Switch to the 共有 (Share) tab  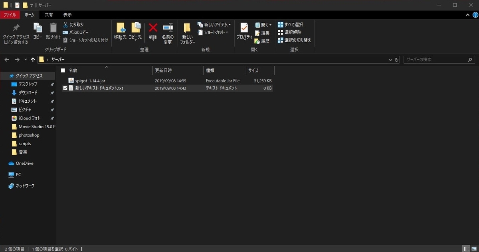coord(49,15)
